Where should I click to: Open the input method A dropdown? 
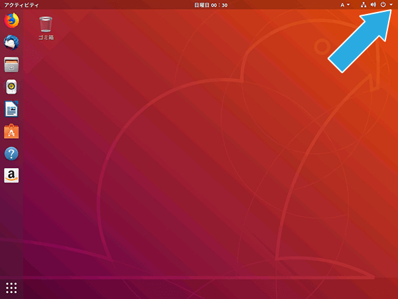[345, 5]
